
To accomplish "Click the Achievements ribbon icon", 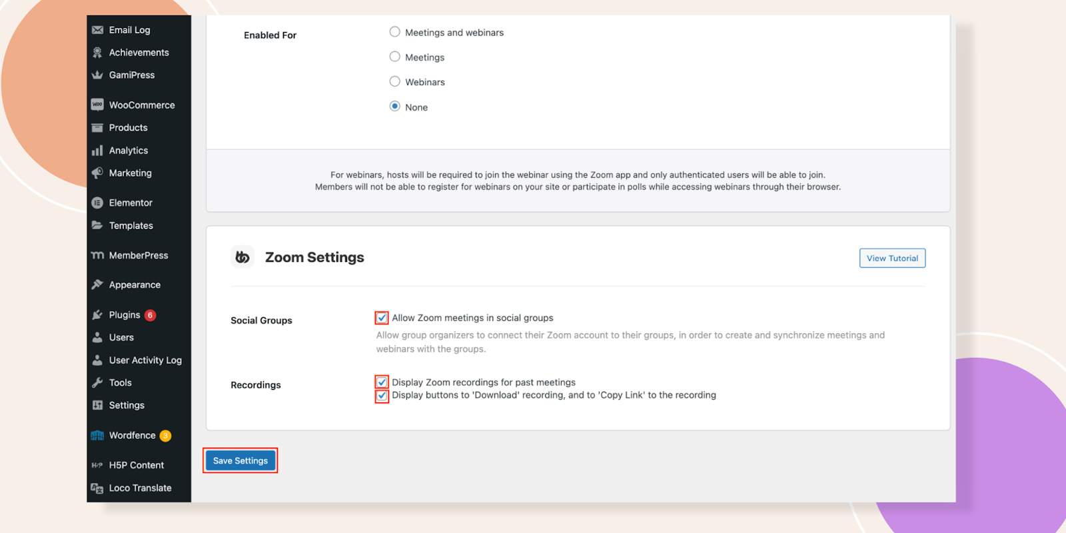I will click(x=97, y=53).
